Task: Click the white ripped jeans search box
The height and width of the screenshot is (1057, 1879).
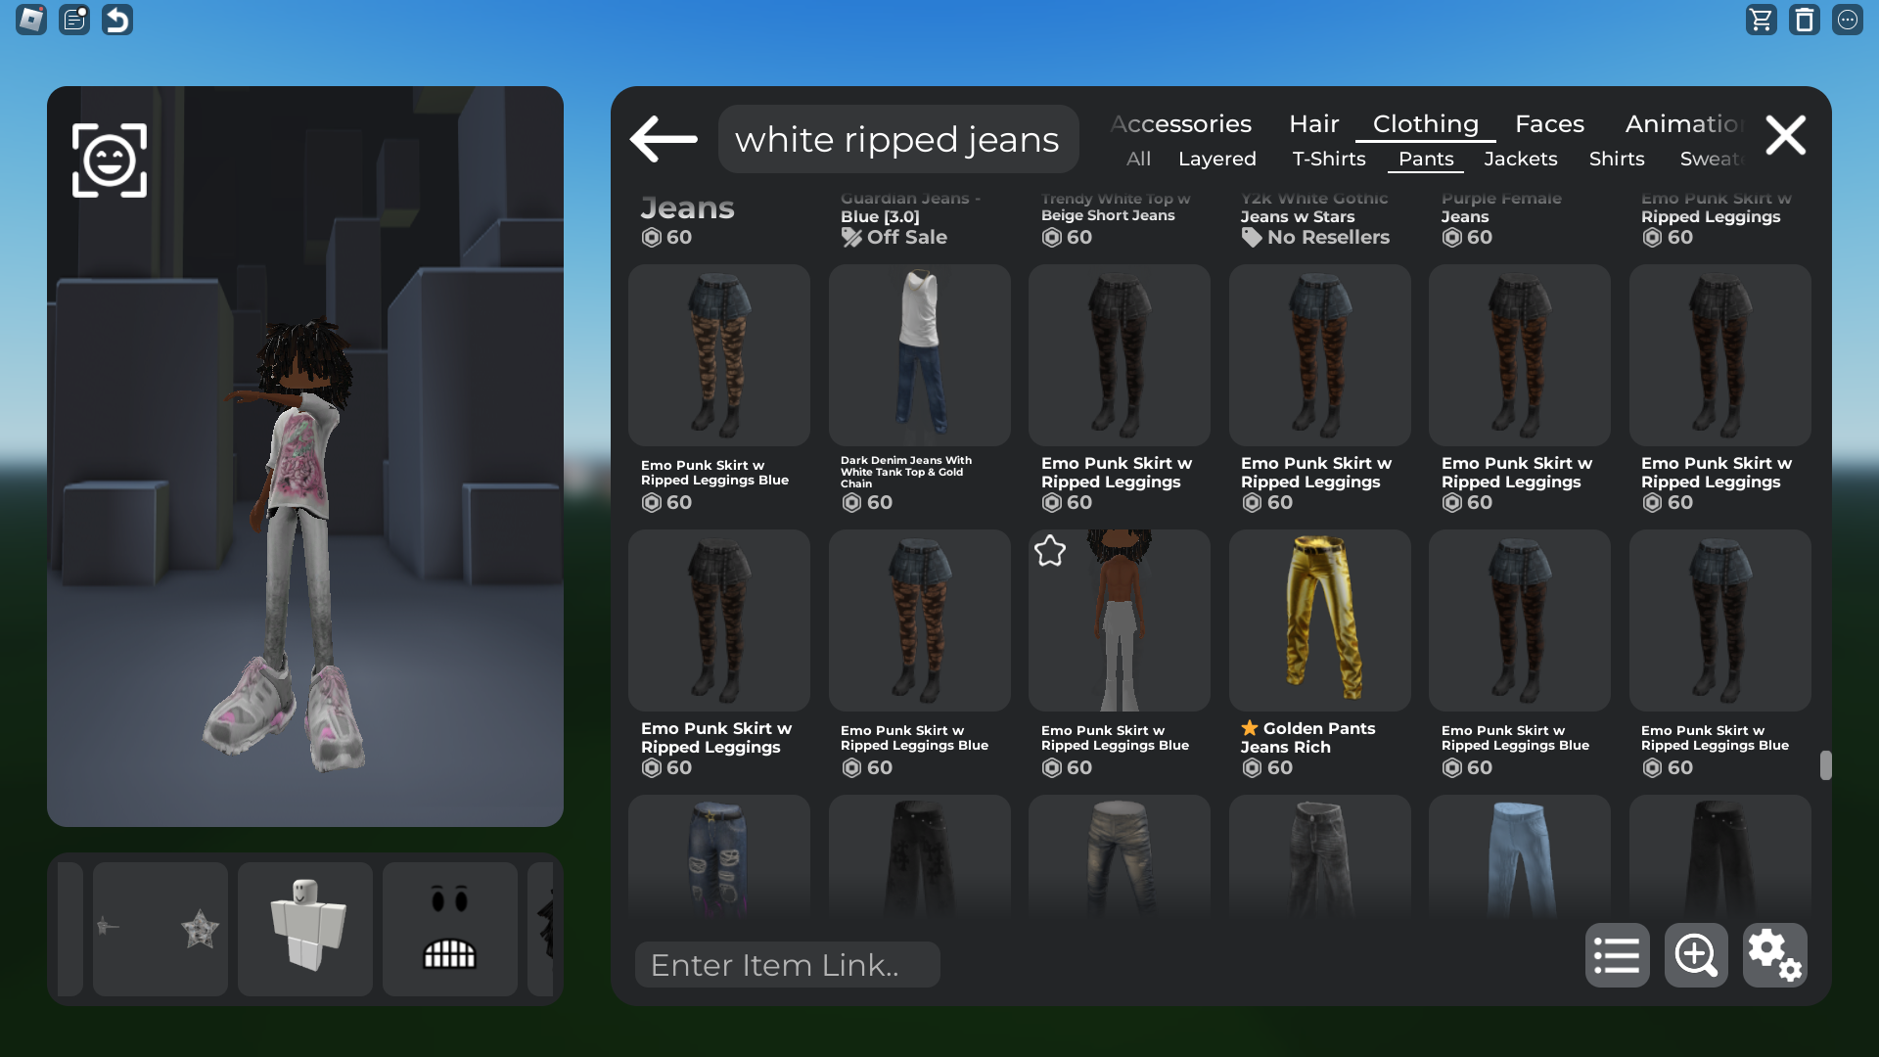Action: click(897, 139)
